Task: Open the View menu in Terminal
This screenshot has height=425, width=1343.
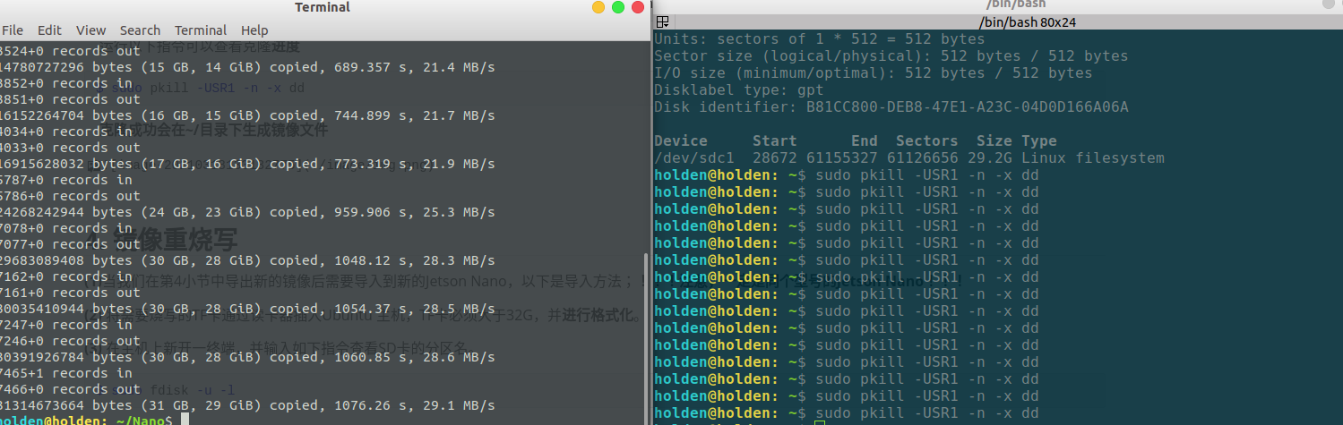Action: click(x=90, y=30)
